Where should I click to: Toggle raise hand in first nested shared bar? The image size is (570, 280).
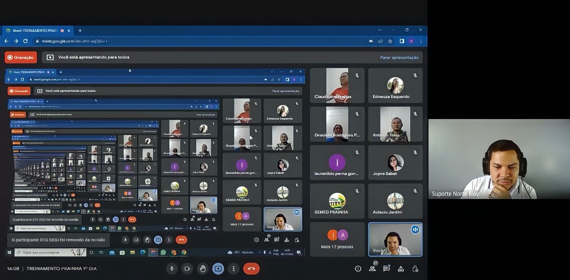click(x=147, y=240)
